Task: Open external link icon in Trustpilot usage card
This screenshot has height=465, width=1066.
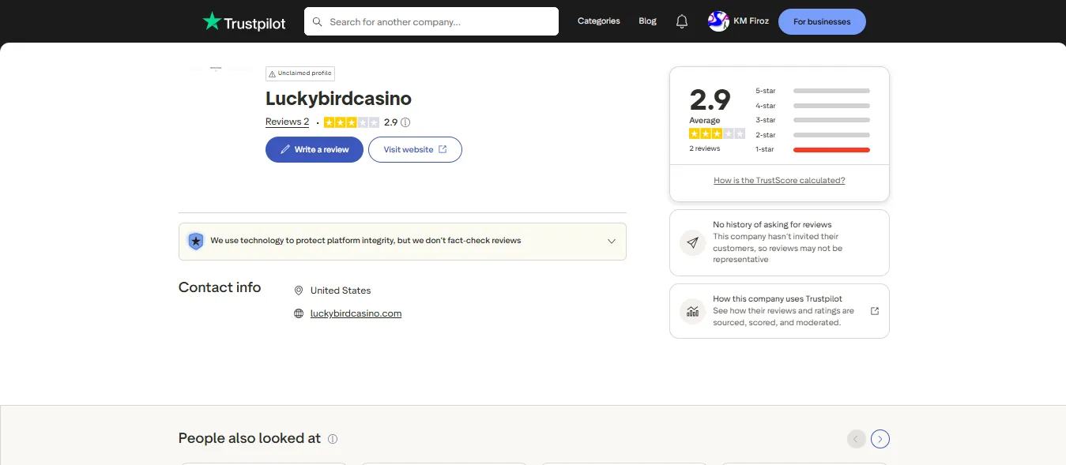Action: 875,311
